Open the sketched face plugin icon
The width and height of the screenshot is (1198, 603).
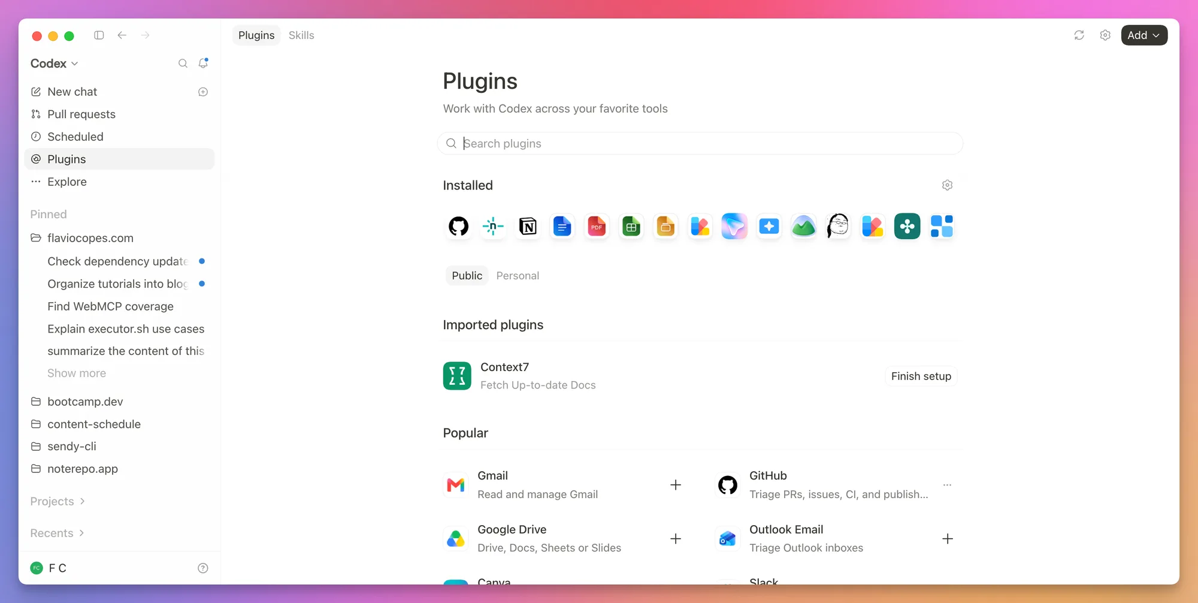click(838, 227)
